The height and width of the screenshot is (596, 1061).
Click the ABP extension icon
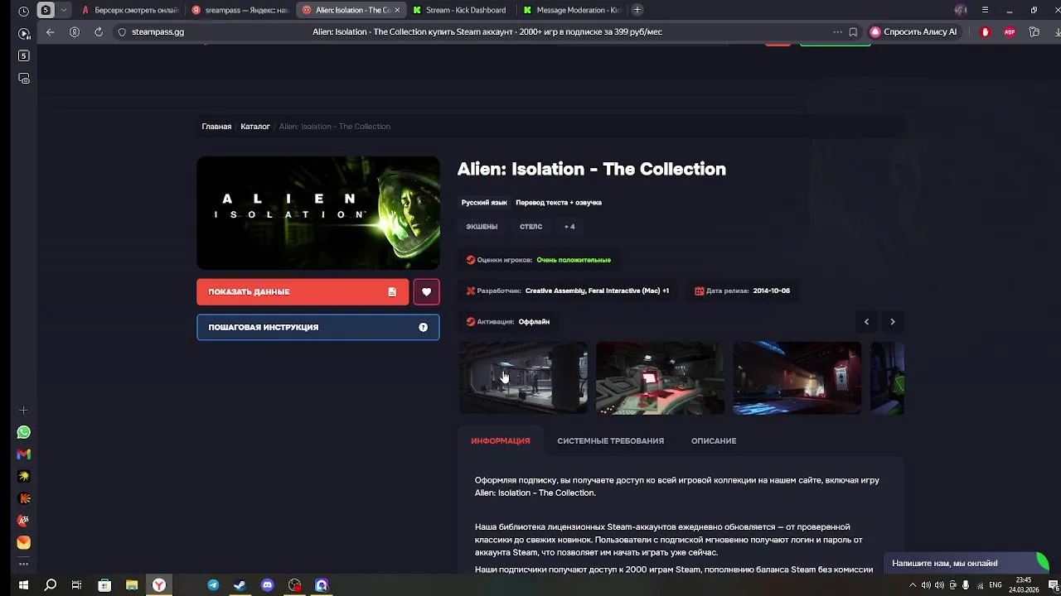1010,31
